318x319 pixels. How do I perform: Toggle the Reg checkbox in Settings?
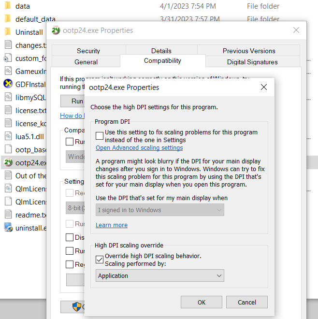(70, 264)
